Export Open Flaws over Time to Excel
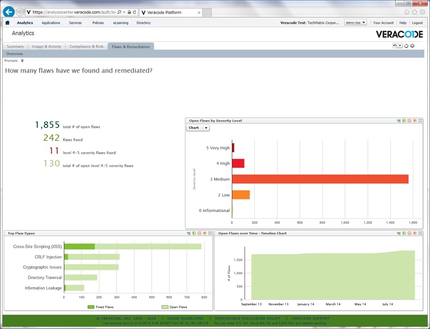Image resolution: width=430 pixels, height=329 pixels. [x=404, y=233]
